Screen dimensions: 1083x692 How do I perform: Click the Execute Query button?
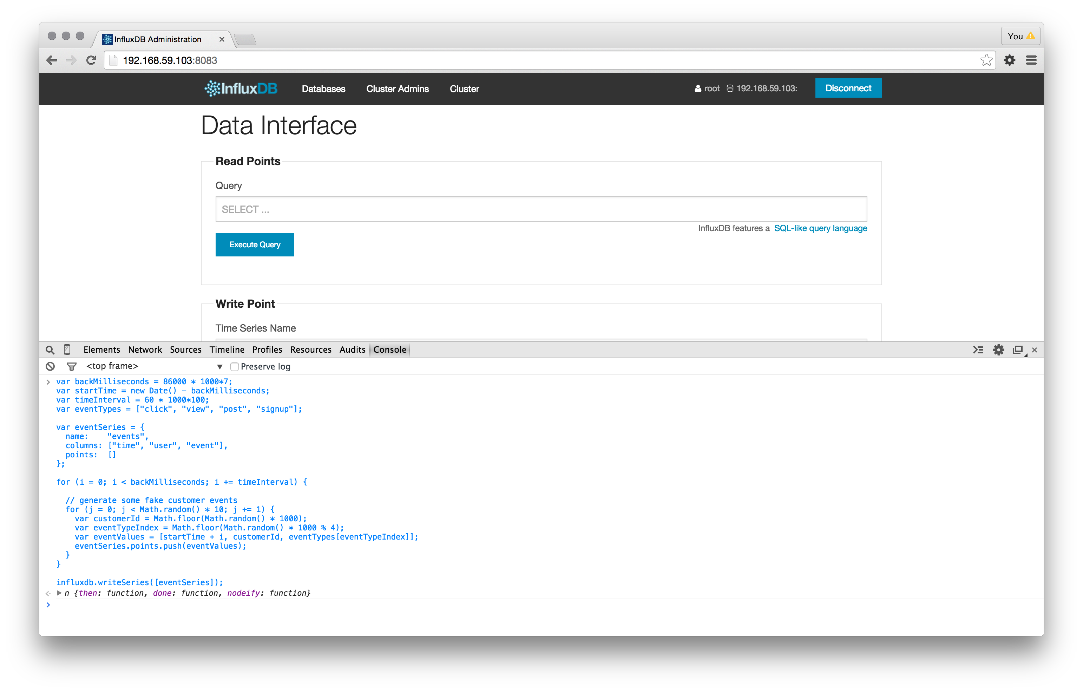(255, 244)
